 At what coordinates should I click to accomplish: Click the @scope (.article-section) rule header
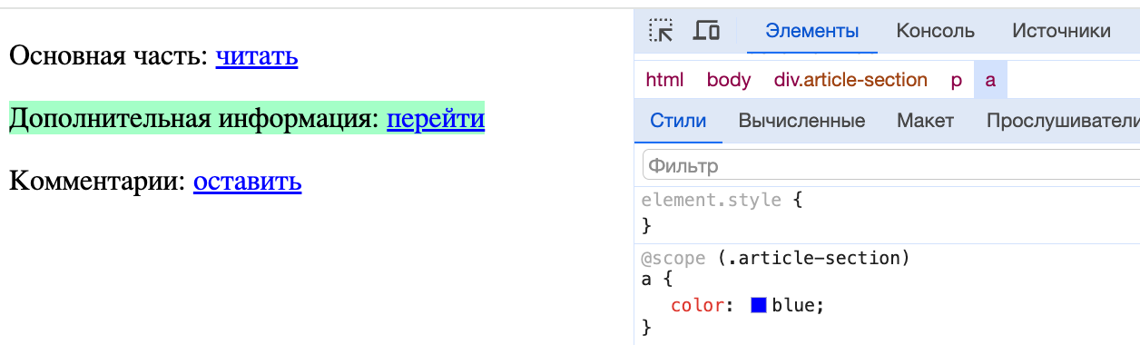(775, 259)
